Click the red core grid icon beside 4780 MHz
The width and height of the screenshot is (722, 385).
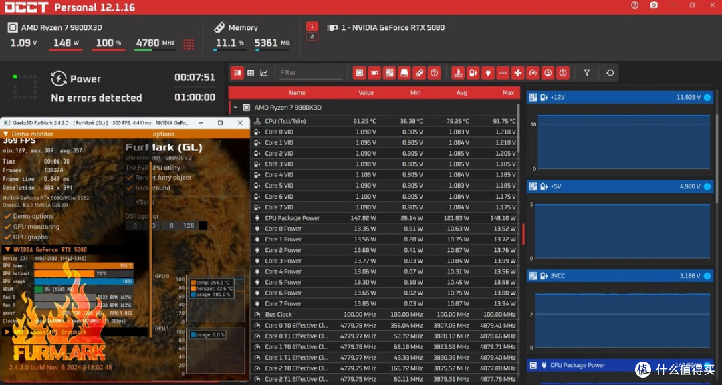(x=189, y=44)
